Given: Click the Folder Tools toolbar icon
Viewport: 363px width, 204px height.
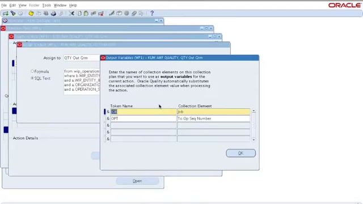Looking at the screenshot, I should [141, 14].
